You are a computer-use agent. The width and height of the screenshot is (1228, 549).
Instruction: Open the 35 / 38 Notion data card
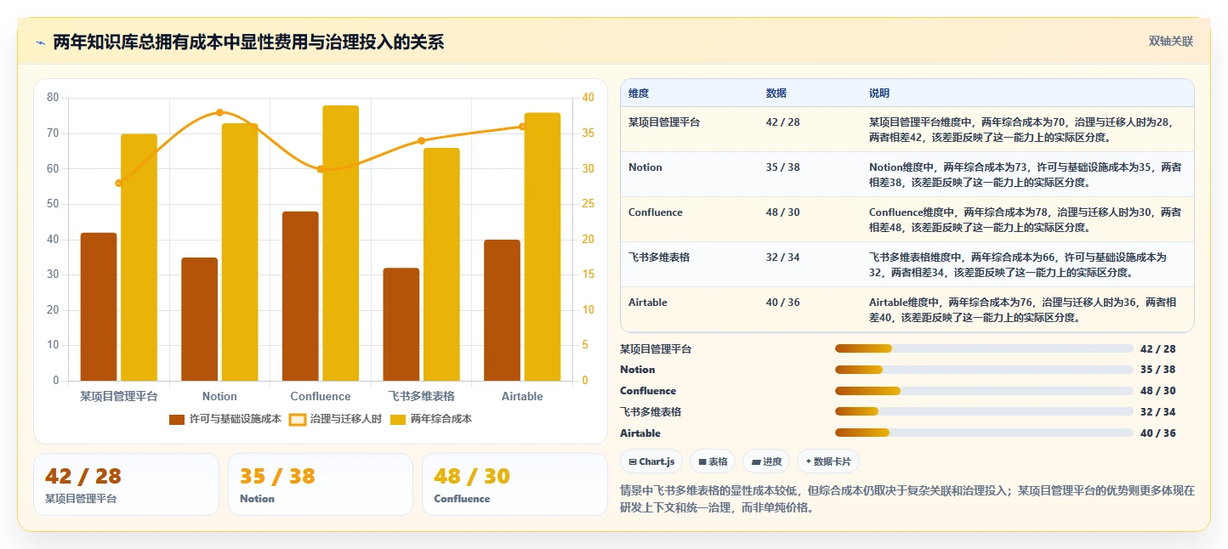click(320, 484)
